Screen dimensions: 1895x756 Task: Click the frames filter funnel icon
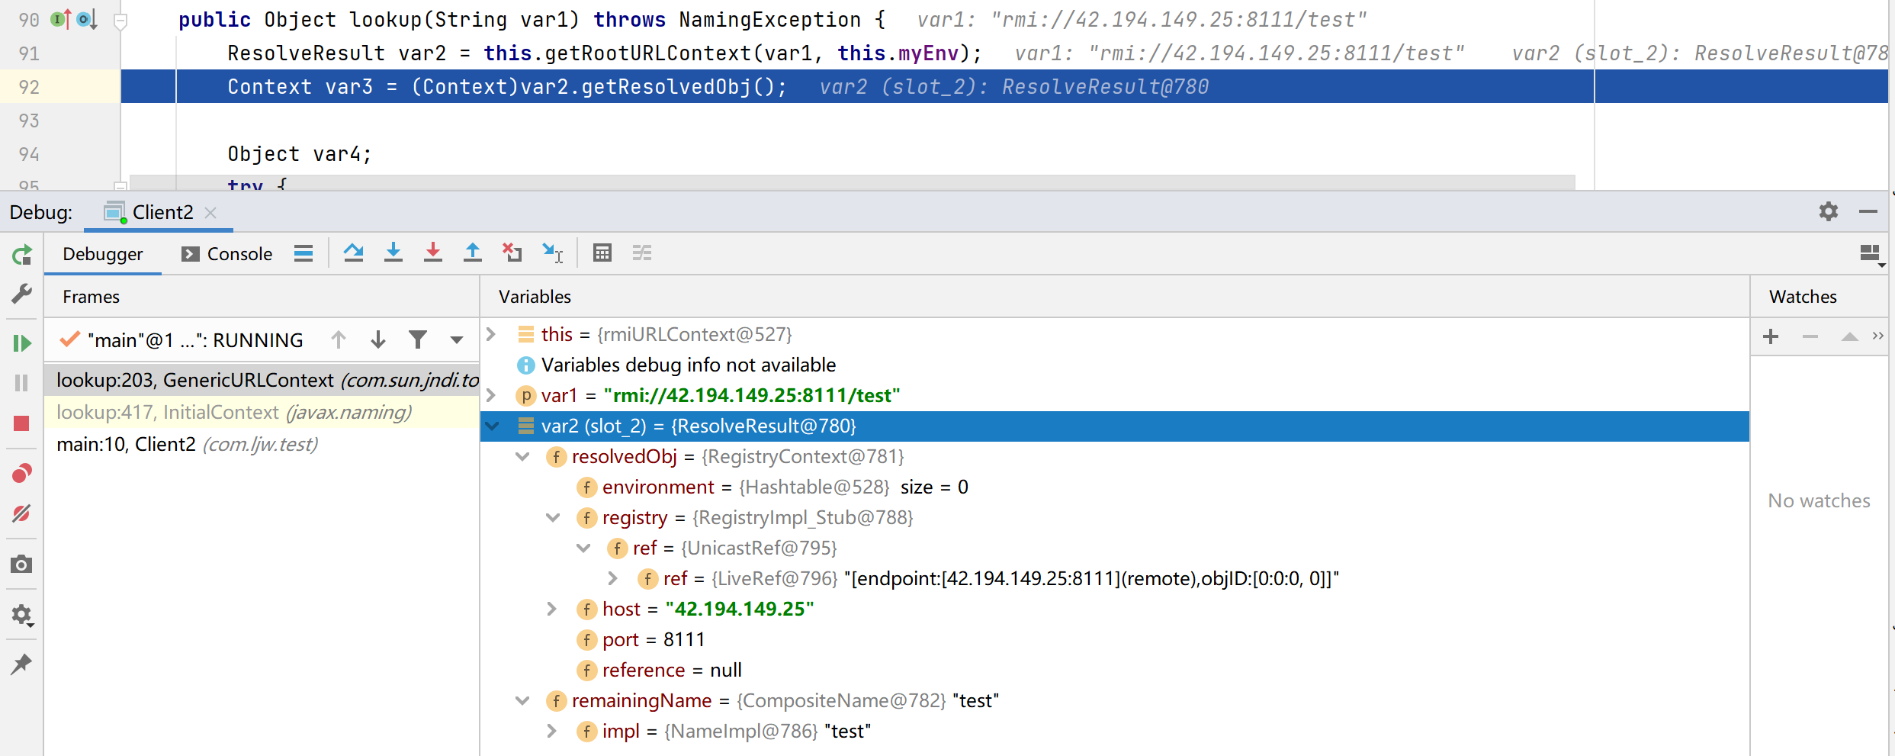(x=418, y=339)
